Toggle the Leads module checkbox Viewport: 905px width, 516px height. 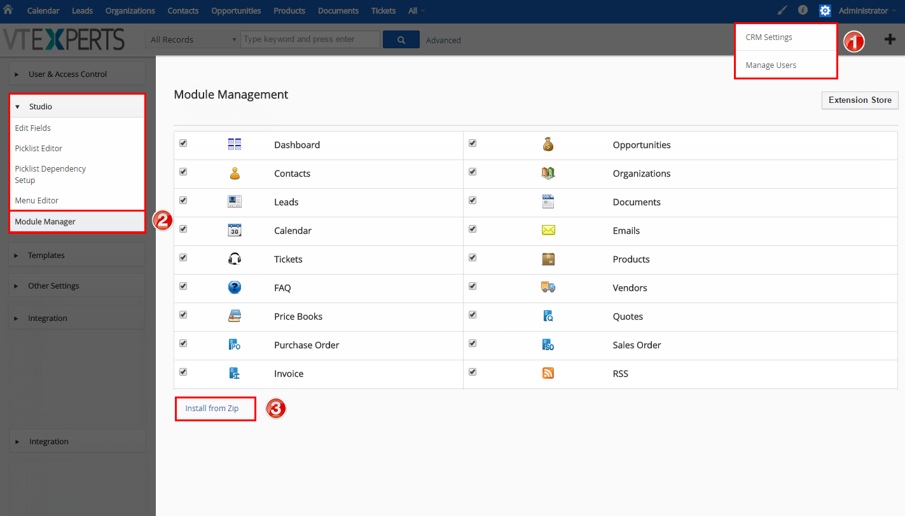(x=183, y=200)
